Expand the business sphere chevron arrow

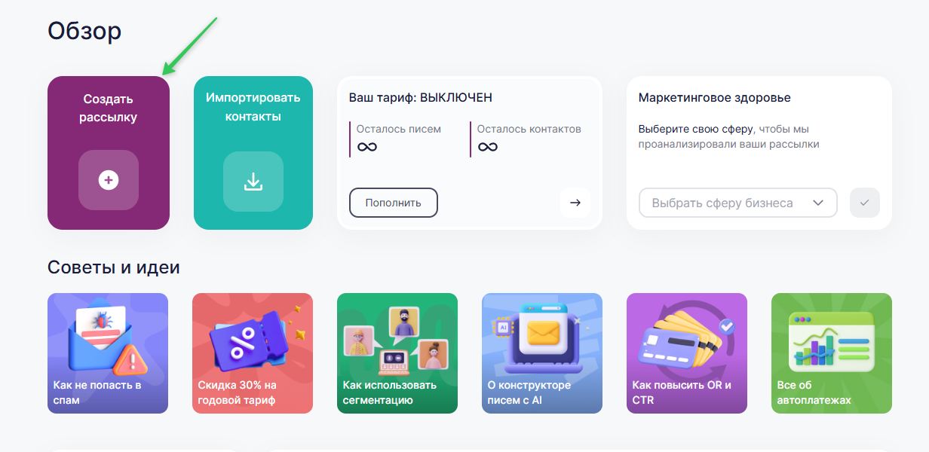click(817, 203)
